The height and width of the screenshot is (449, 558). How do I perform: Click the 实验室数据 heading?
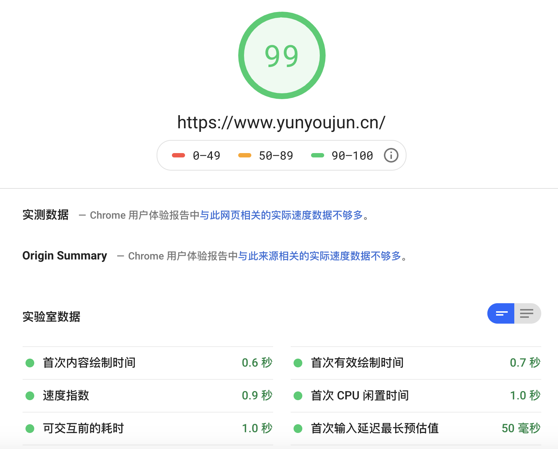51,317
